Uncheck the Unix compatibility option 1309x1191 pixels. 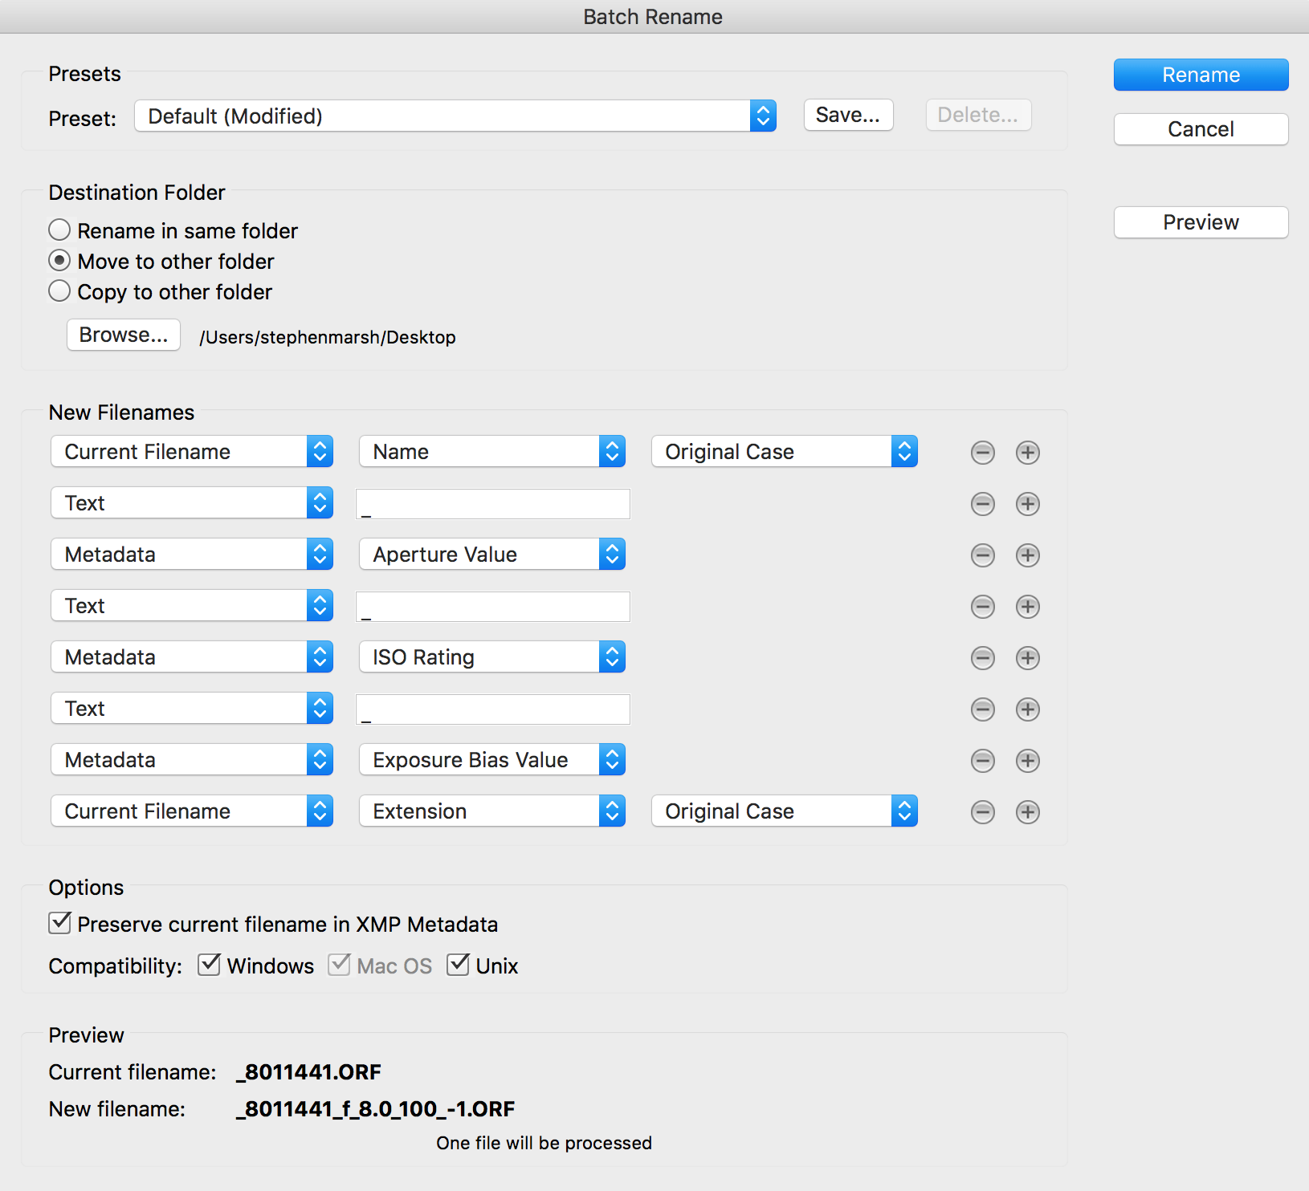(x=459, y=965)
